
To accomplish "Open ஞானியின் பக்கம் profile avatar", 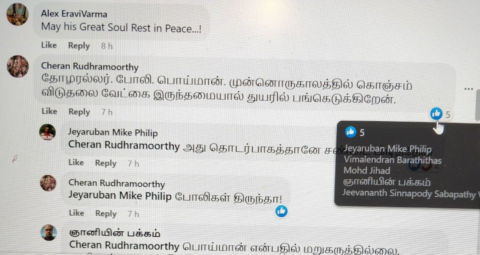I will pyautogui.click(x=49, y=233).
